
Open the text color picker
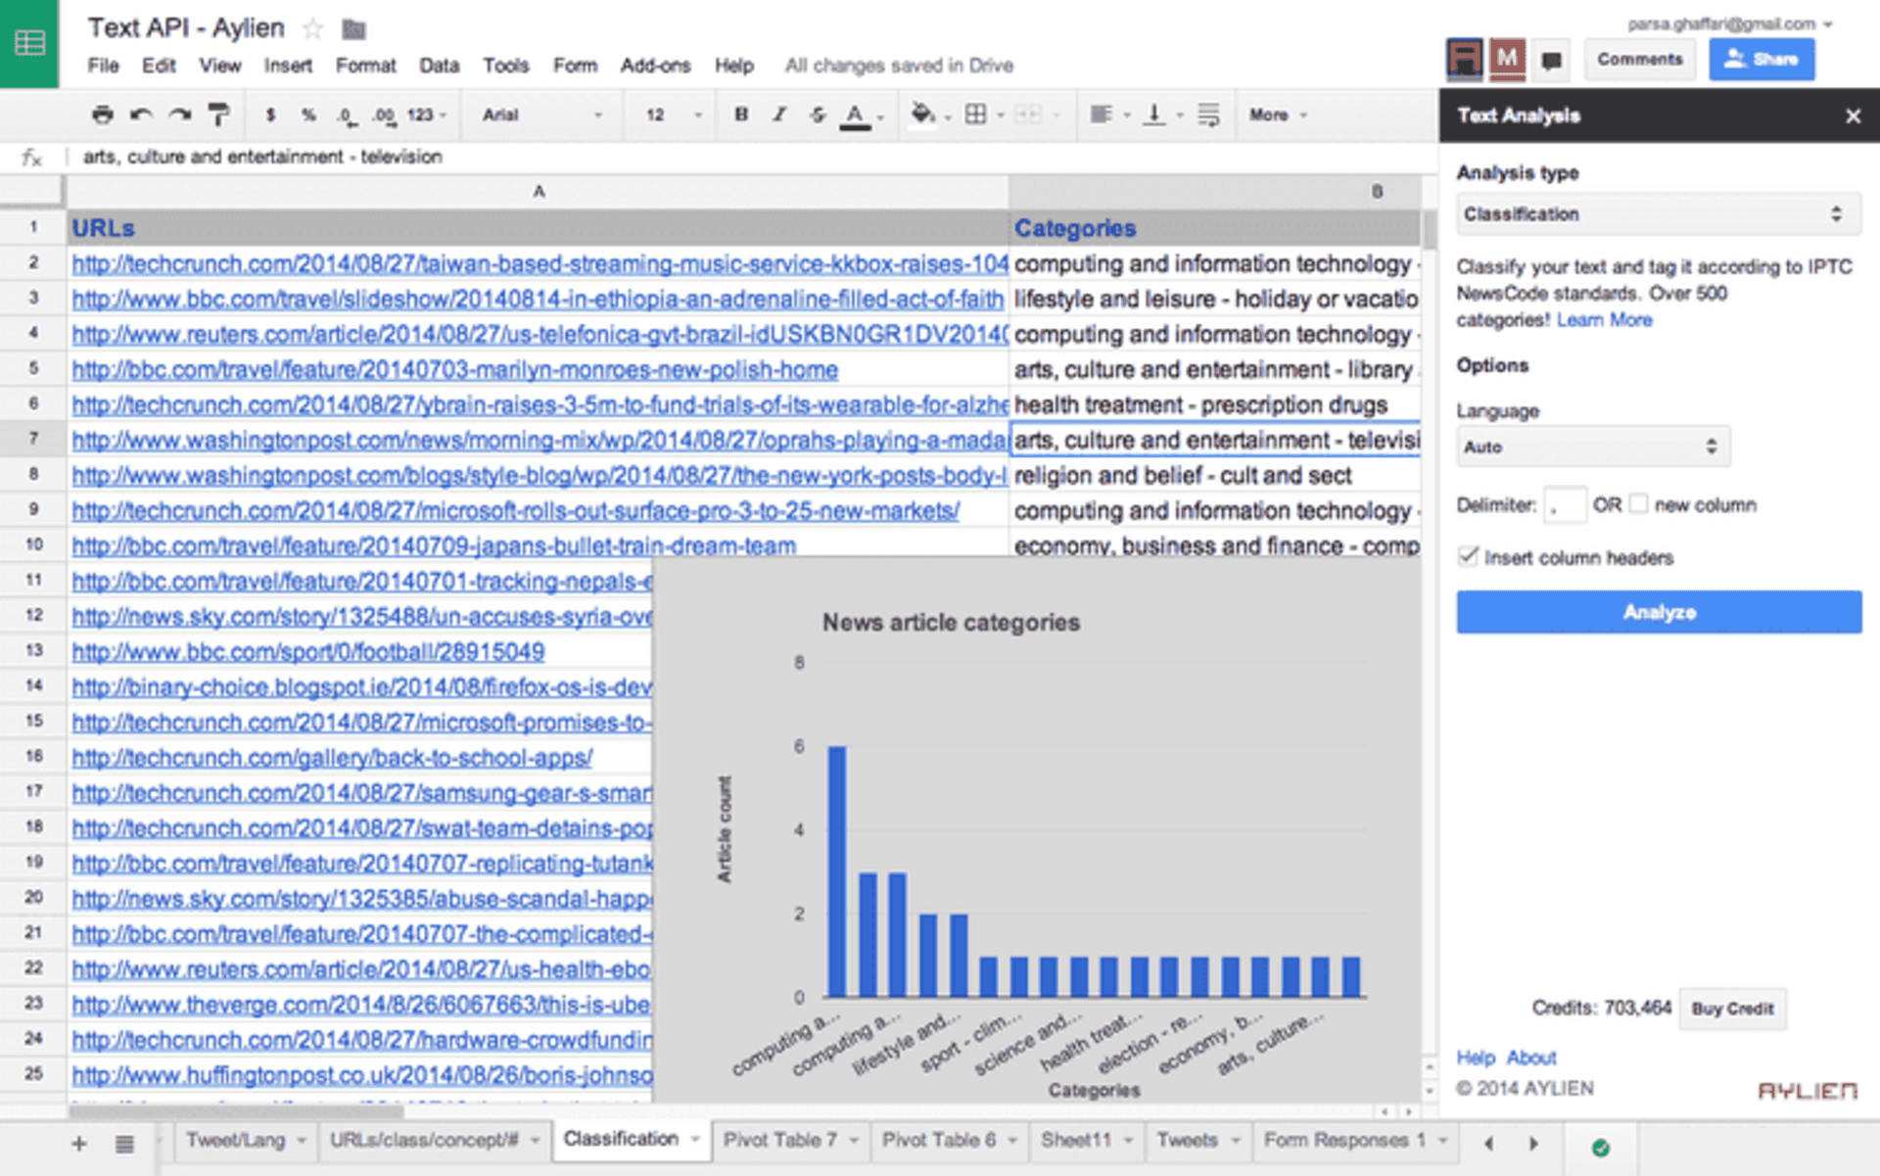pyautogui.click(x=857, y=115)
